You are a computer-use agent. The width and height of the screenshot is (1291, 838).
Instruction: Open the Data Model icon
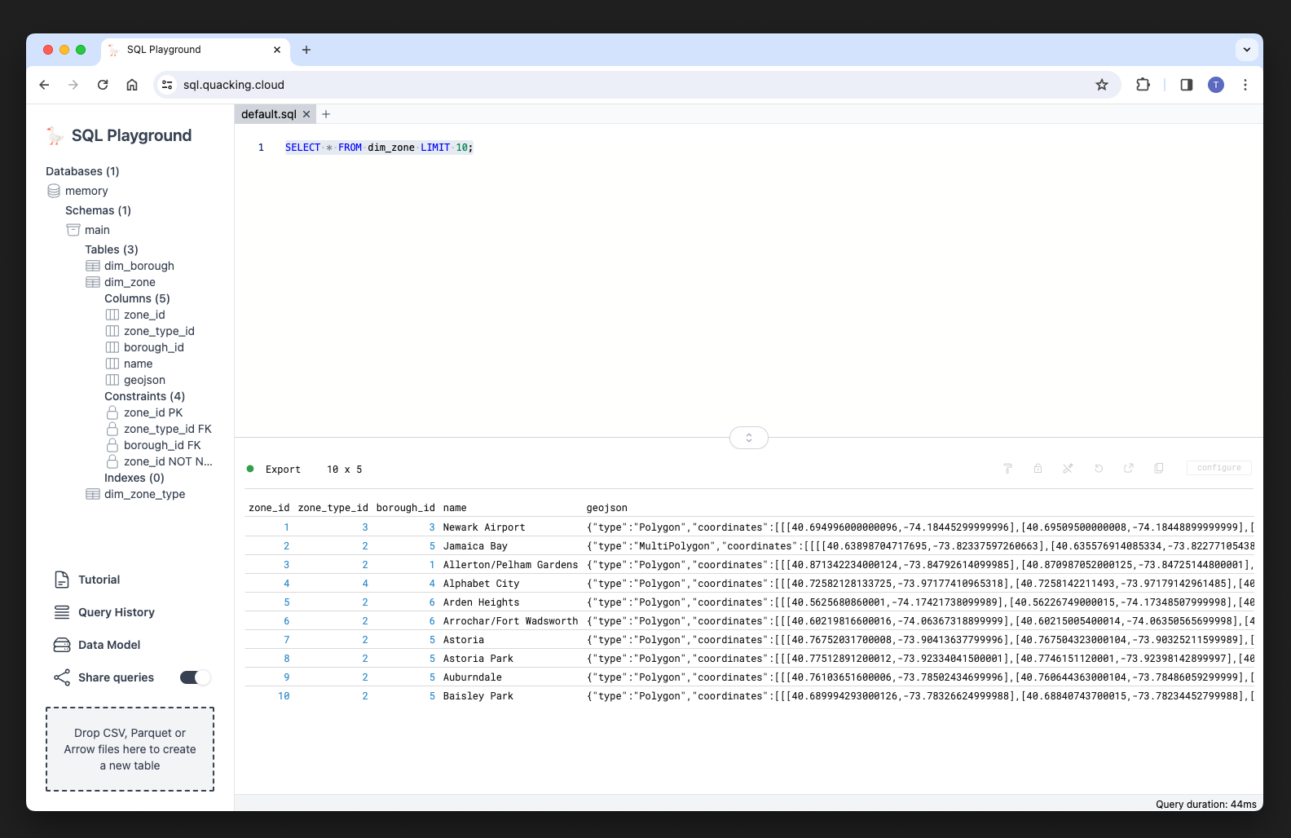62,645
